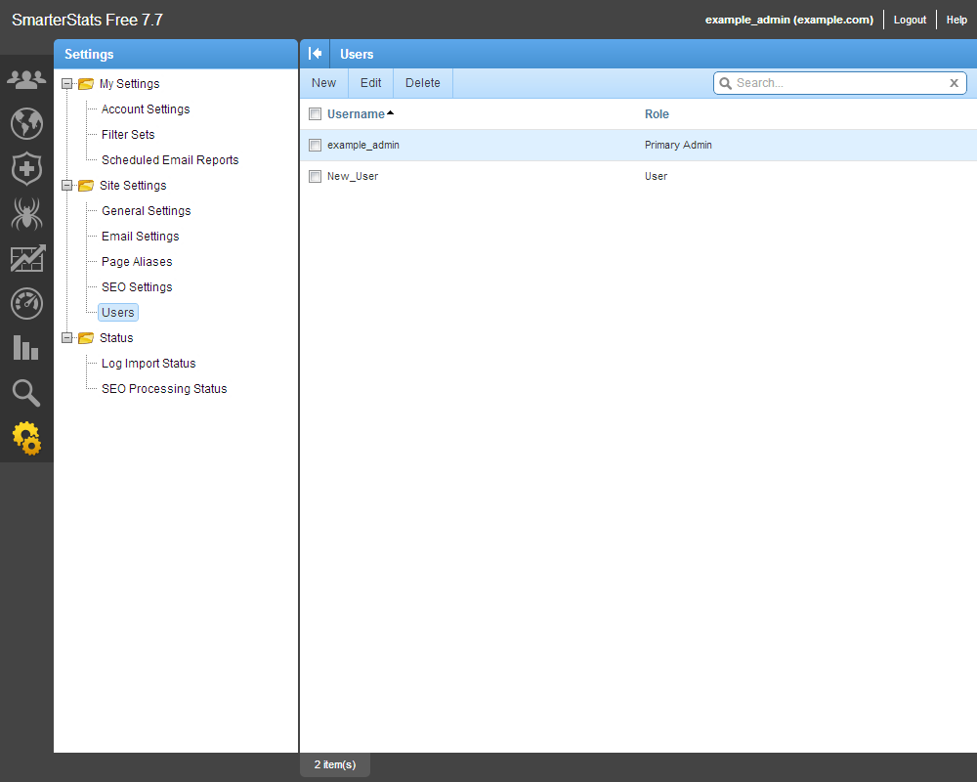Image resolution: width=977 pixels, height=782 pixels.
Task: Click the Primary Admin role cell
Action: click(678, 146)
